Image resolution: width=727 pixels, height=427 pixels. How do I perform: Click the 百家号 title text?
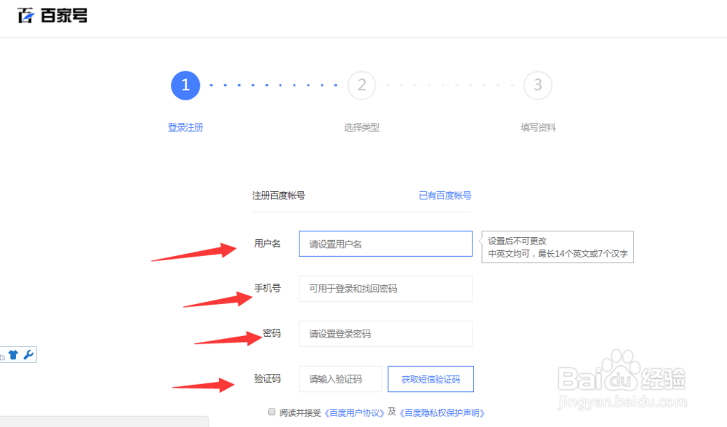pyautogui.click(x=64, y=15)
